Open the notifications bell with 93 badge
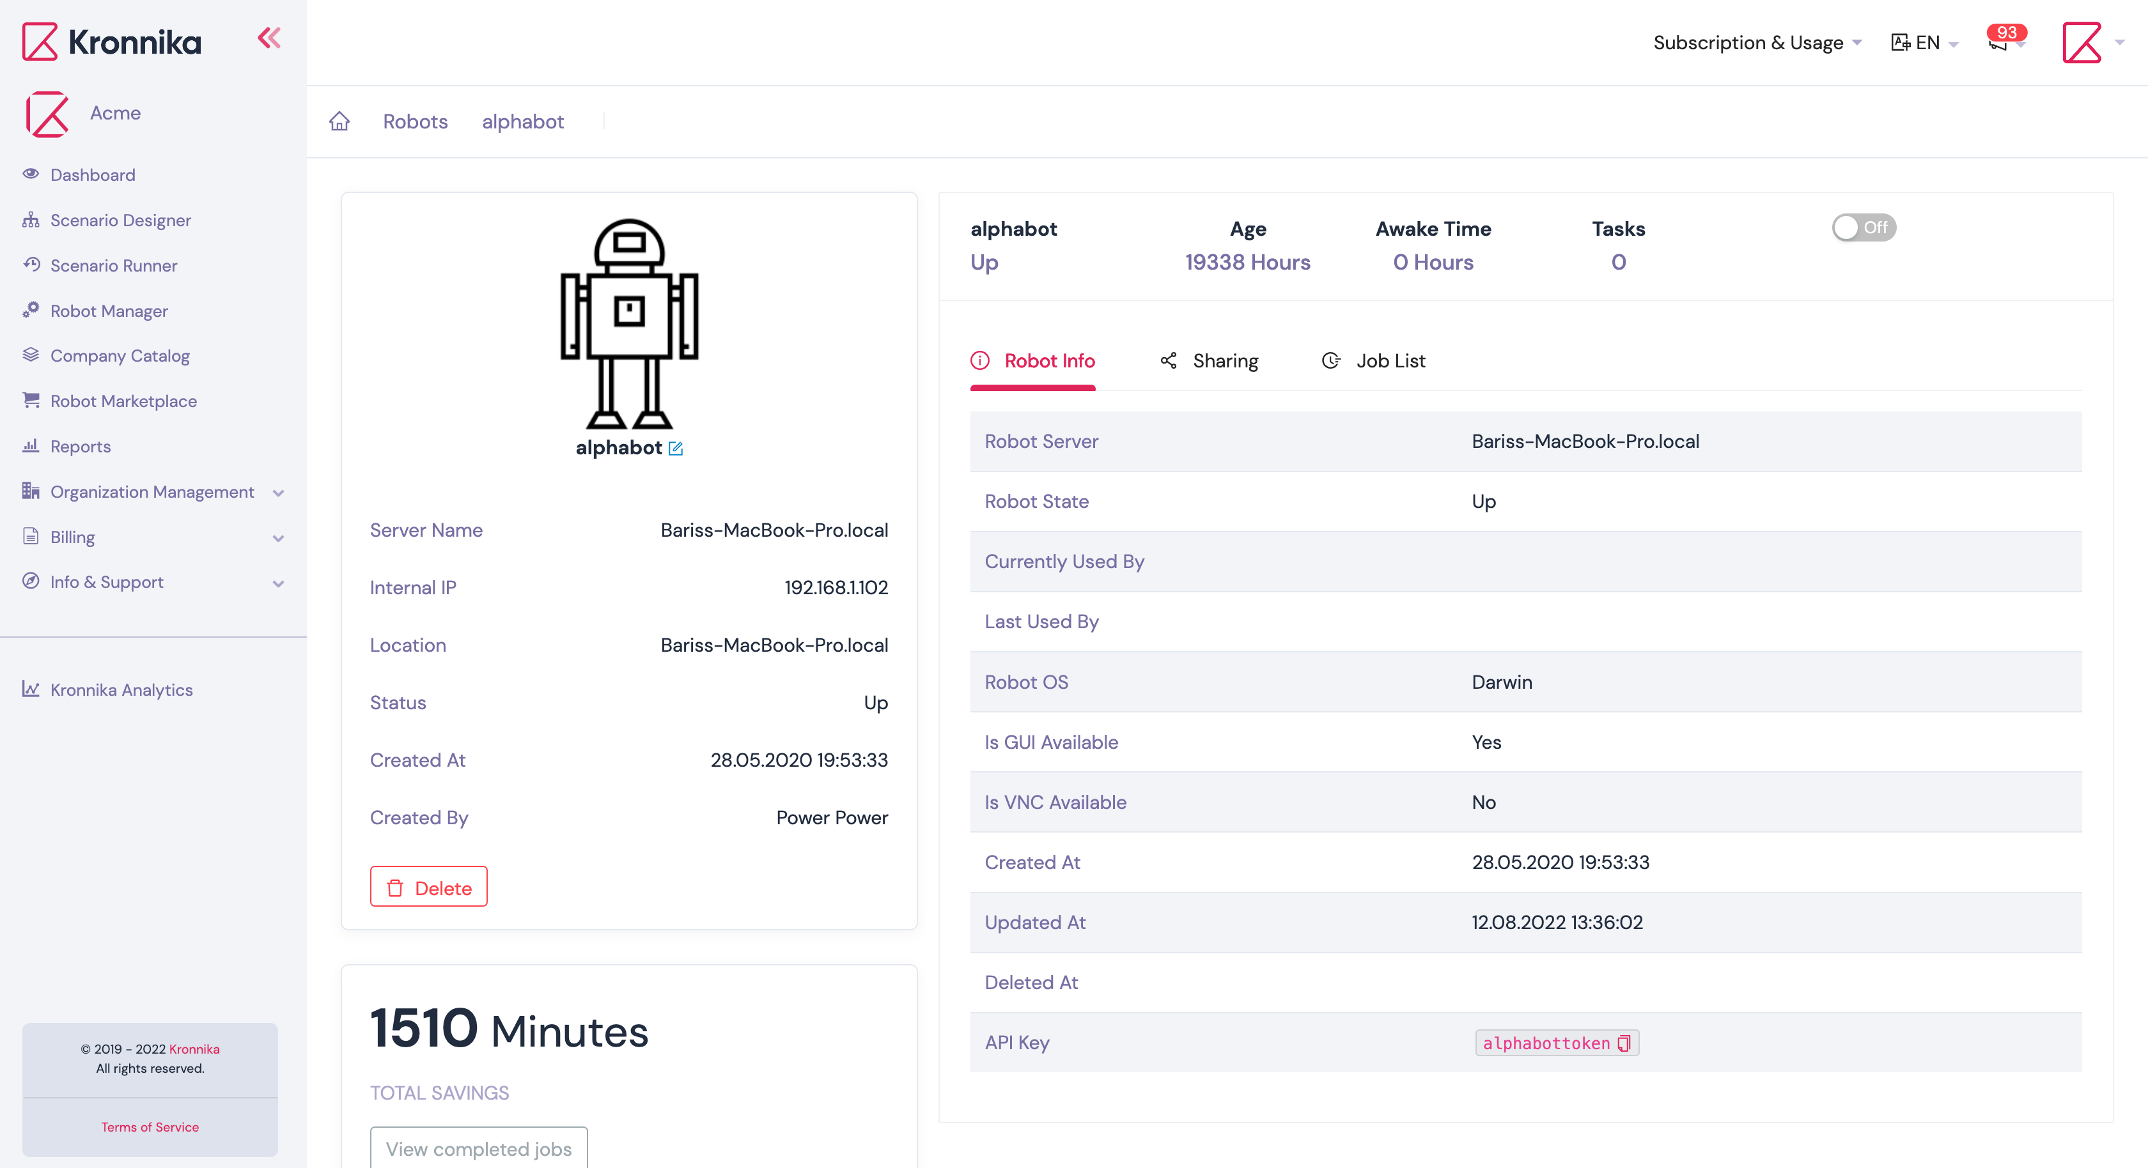The height and width of the screenshot is (1168, 2148). click(1999, 43)
